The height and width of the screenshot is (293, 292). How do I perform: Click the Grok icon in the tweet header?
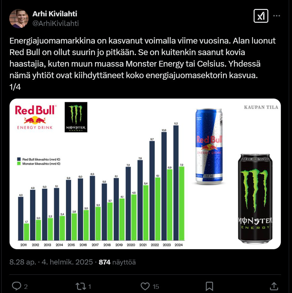point(261,16)
